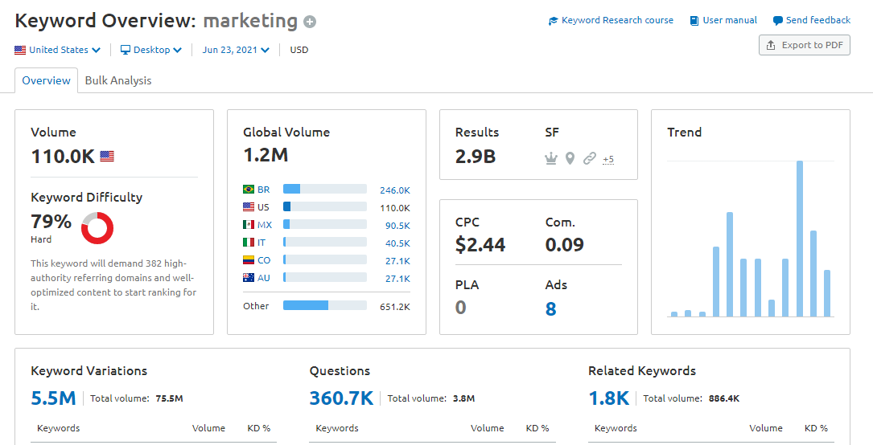Expand the +5 more SERP features

(x=608, y=159)
